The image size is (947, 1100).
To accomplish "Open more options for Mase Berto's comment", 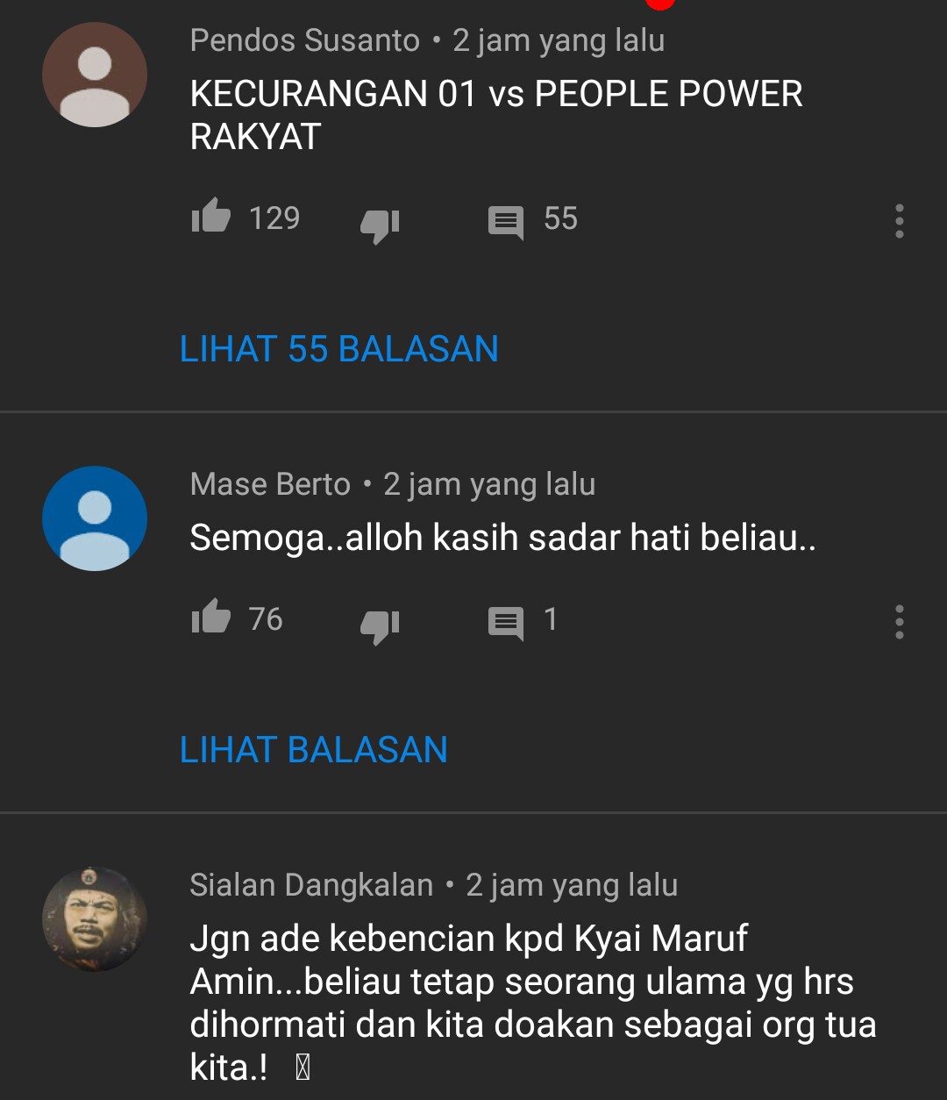I will point(900,622).
